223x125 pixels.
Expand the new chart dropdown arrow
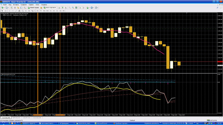(4, 8)
